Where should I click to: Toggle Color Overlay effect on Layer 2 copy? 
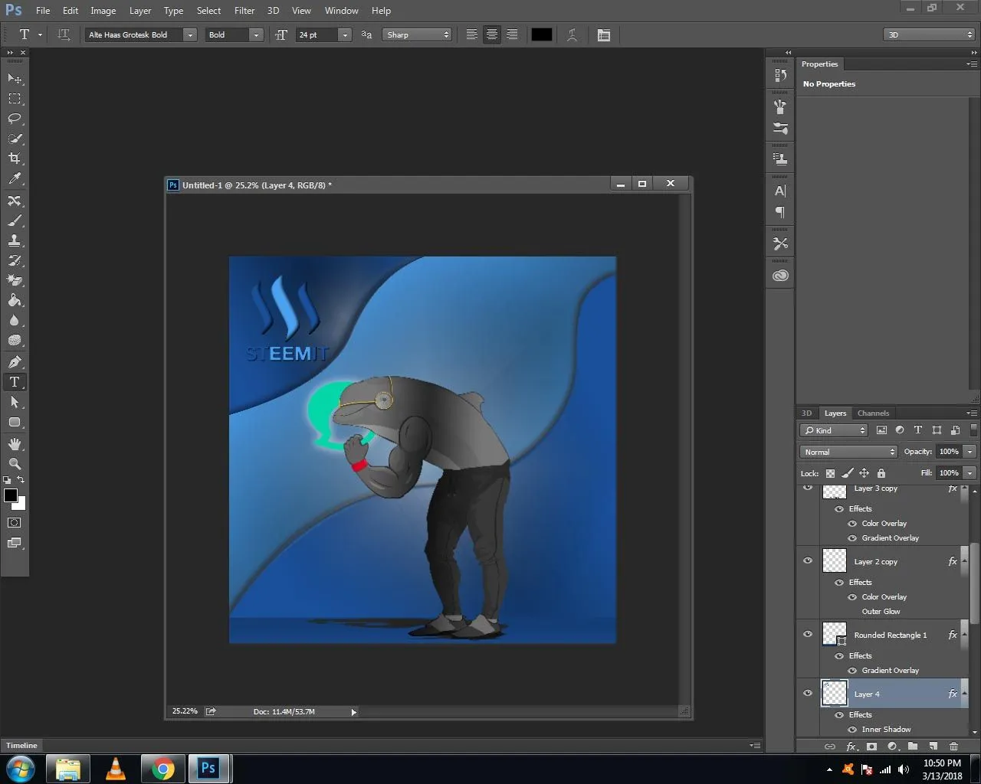[x=852, y=596]
